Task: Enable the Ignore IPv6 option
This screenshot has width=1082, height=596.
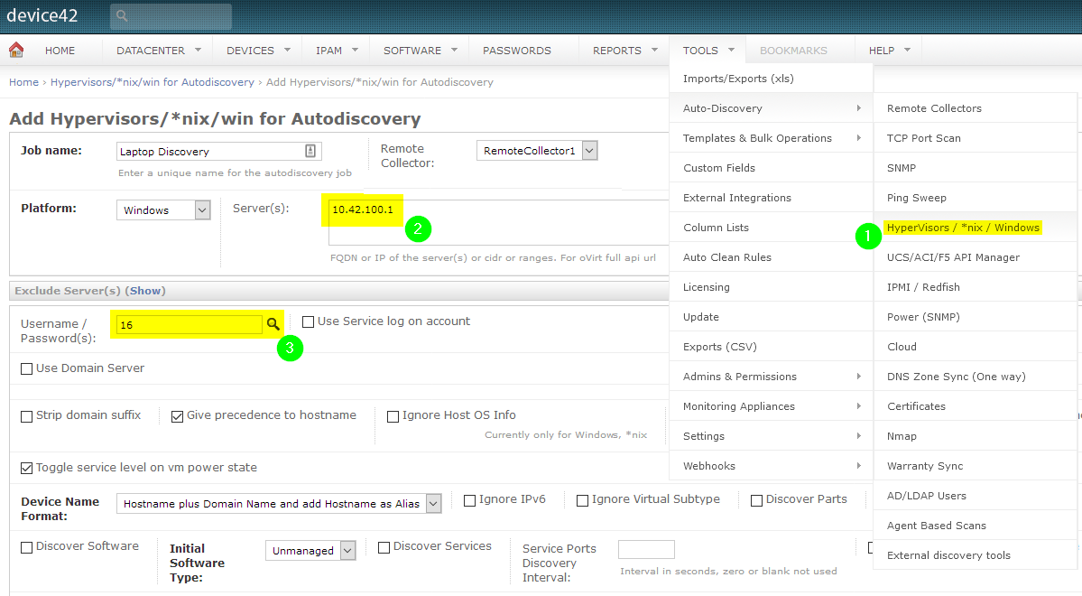Action: [x=468, y=499]
